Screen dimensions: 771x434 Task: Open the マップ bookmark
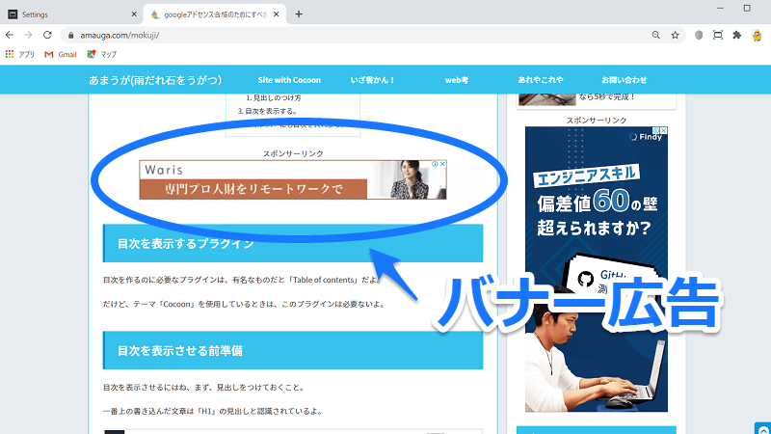pyautogui.click(x=101, y=54)
